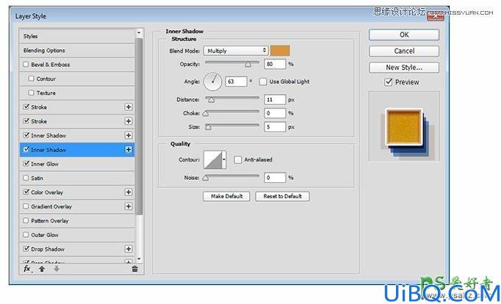Screen dimensions: 501x304
Task: Select the Pattern Overlay effect row
Action: tap(76, 220)
